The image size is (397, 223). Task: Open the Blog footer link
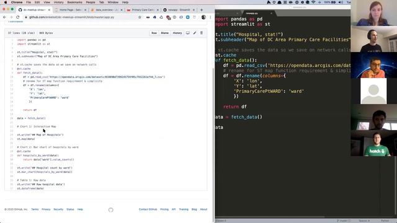(x=194, y=209)
